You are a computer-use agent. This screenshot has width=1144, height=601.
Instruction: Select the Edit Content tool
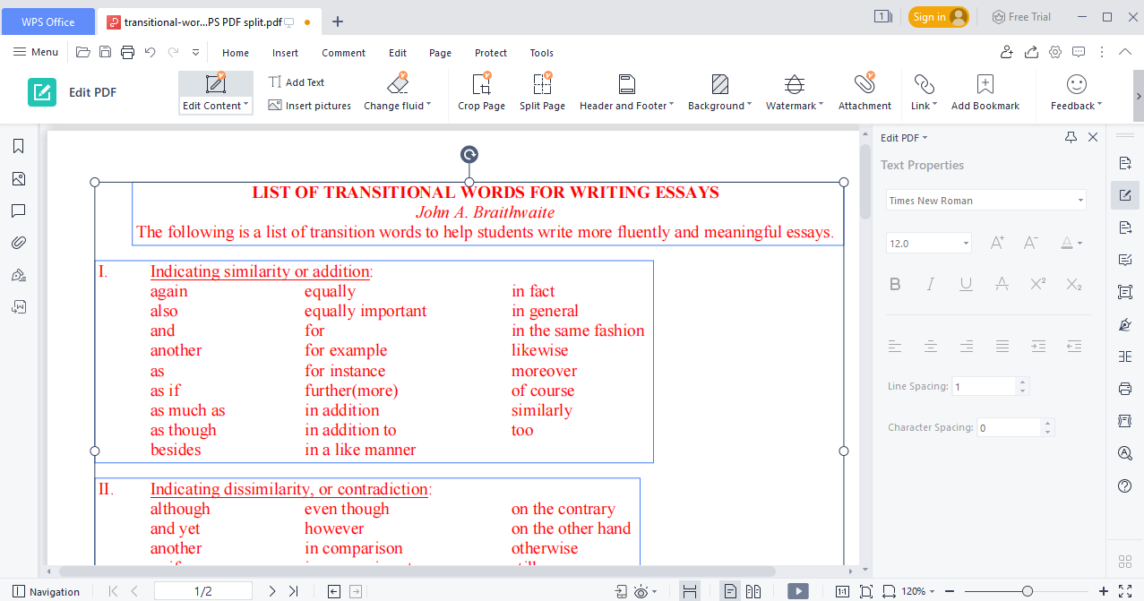[x=216, y=92]
